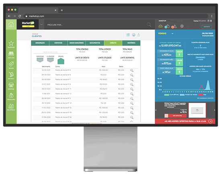Image resolution: width=221 pixels, height=175 pixels.
Task: Show previous offer in carousel
Action: coord(156,110)
